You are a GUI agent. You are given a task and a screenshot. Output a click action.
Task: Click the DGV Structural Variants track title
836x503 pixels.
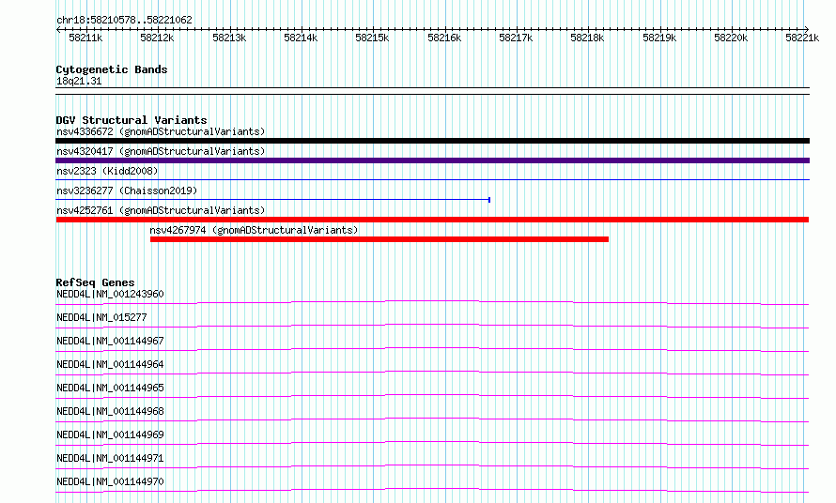[132, 120]
